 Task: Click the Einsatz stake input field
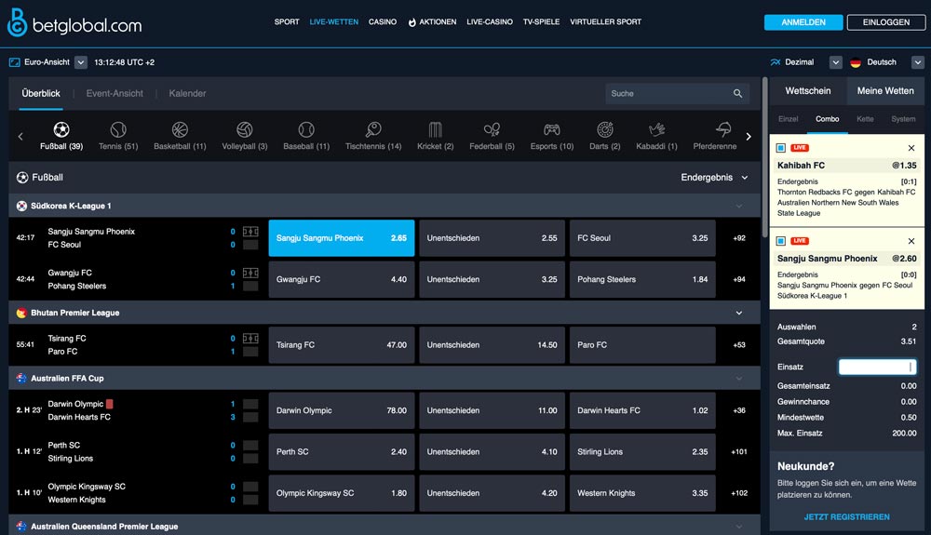tap(878, 368)
